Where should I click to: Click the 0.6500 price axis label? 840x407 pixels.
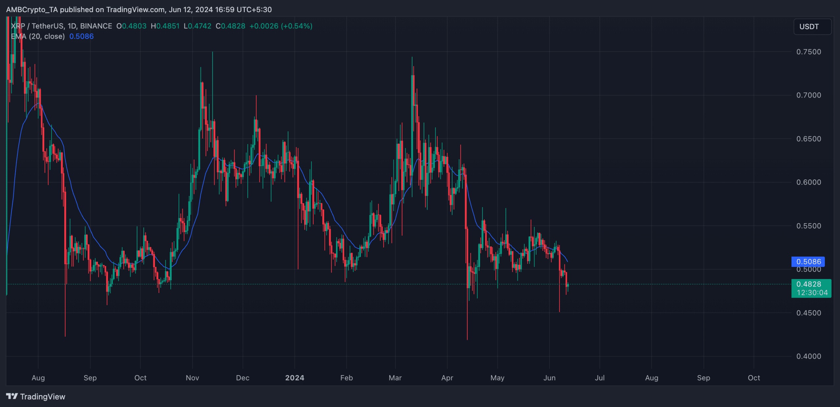coord(808,139)
